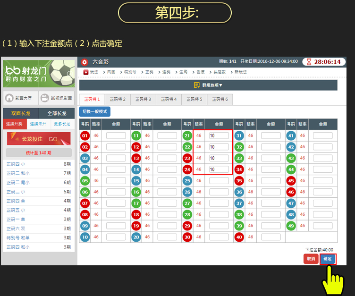
Task: Click the 彩票大厅 home icon
Action: pos(9,98)
